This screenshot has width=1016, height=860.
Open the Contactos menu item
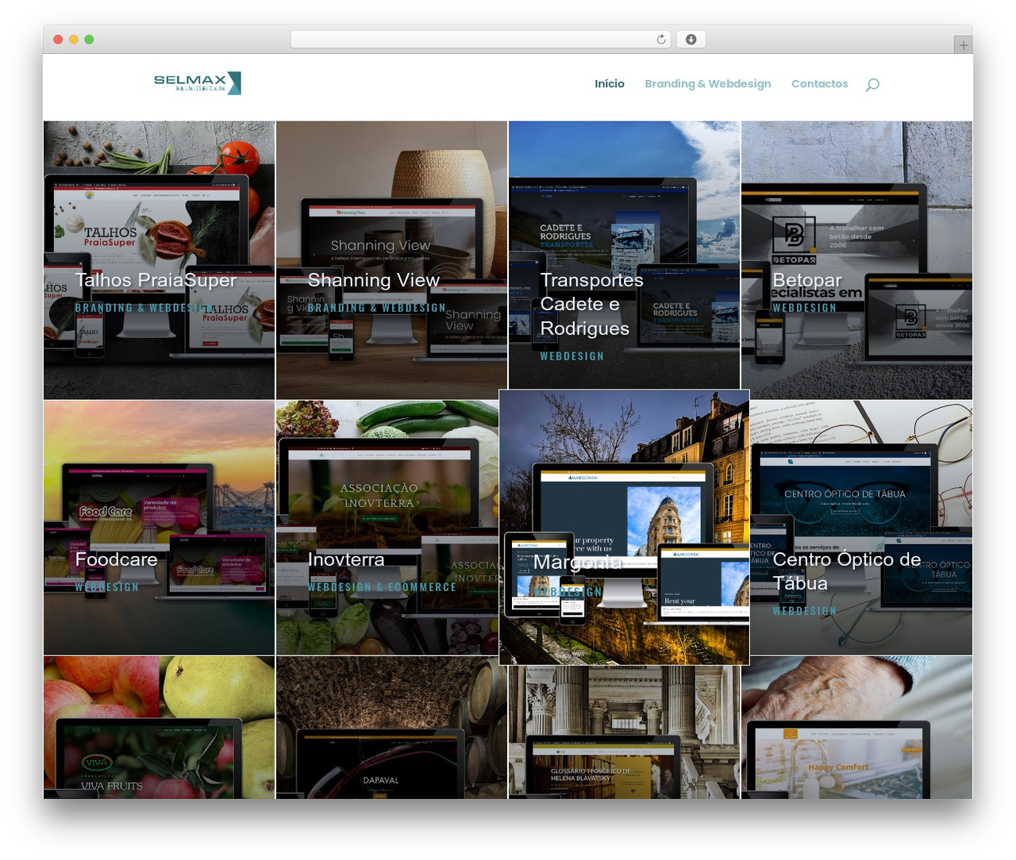819,83
